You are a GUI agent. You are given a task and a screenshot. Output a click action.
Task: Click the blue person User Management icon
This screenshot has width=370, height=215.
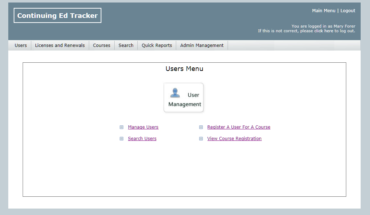175,93
